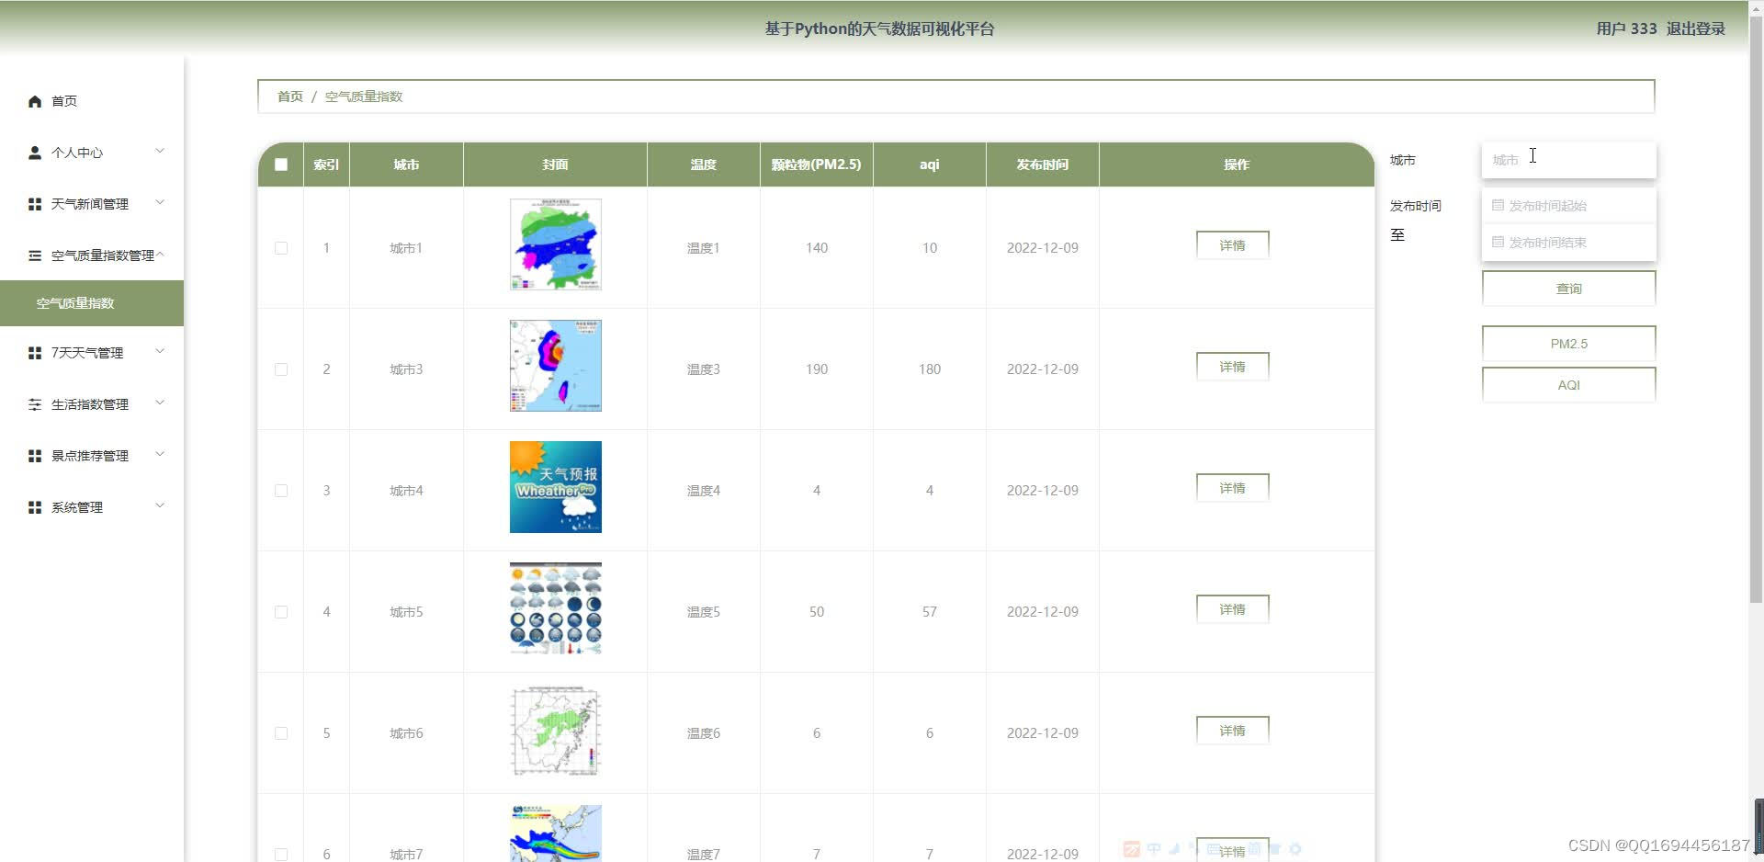This screenshot has width=1764, height=862.
Task: Click the list icon beside 空气质量指数管理
Action: (x=35, y=255)
